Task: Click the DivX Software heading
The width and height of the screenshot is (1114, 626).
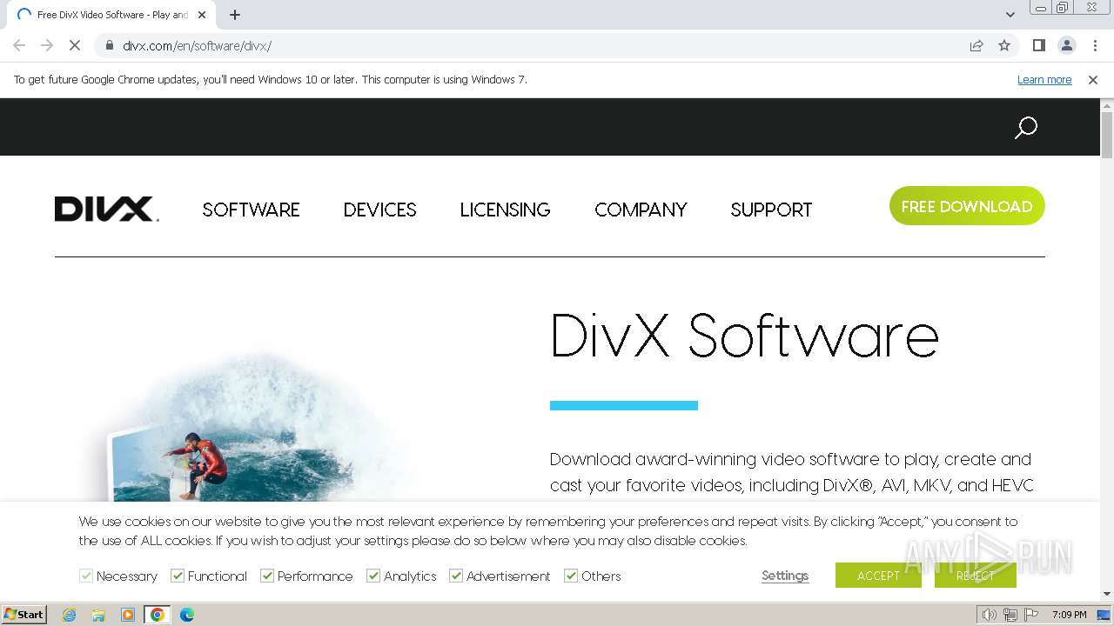Action: 744,336
